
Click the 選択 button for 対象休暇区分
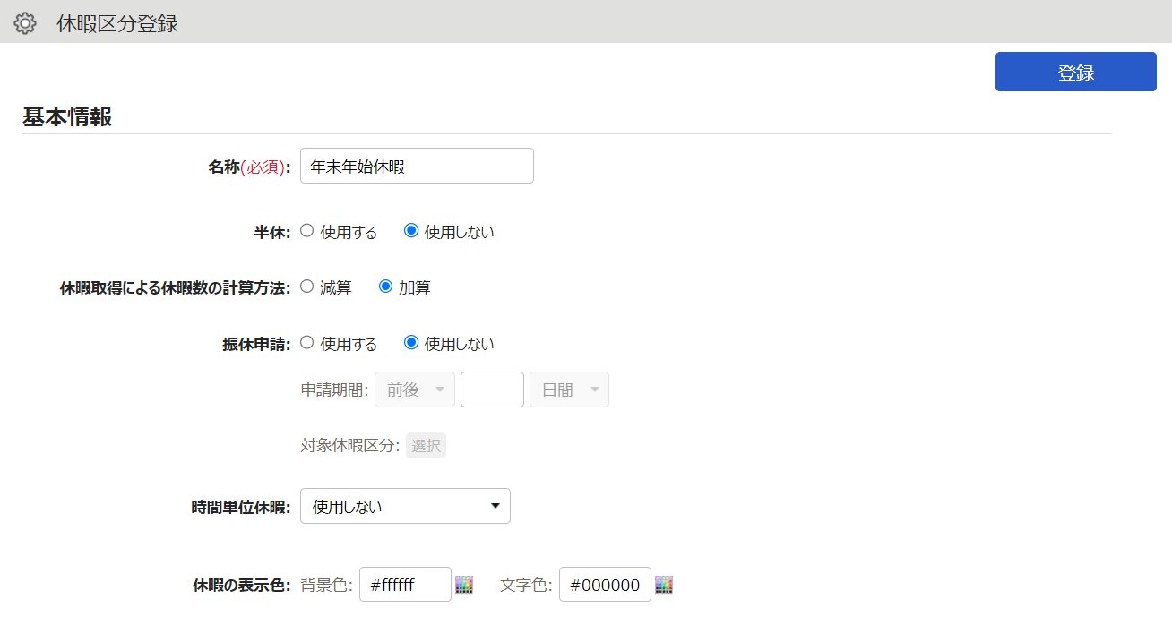click(x=426, y=446)
